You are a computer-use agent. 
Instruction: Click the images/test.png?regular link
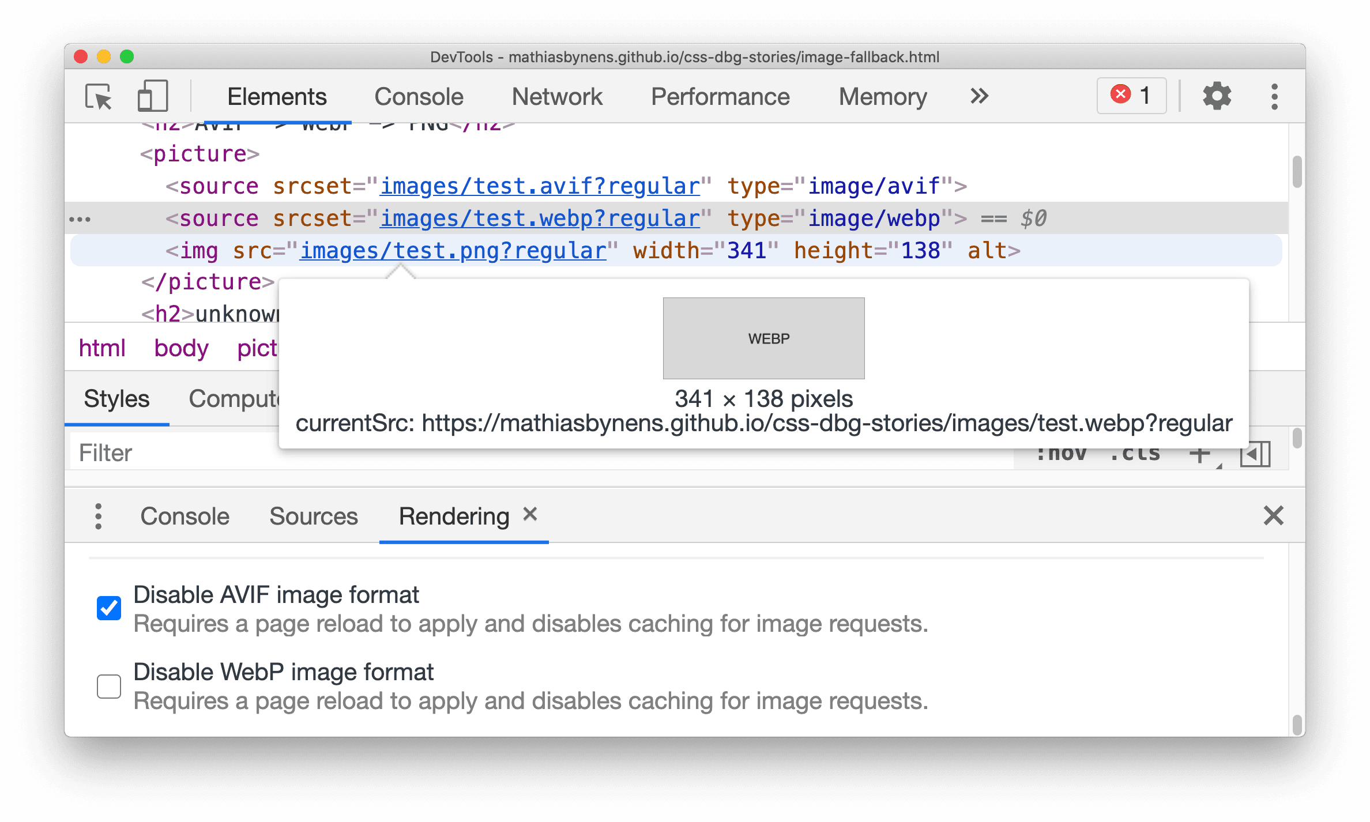pyautogui.click(x=452, y=251)
